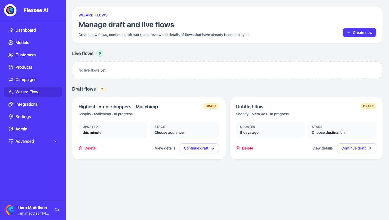
Task: Click the trash icon on the Mailchimp draft
Action: 81,148
